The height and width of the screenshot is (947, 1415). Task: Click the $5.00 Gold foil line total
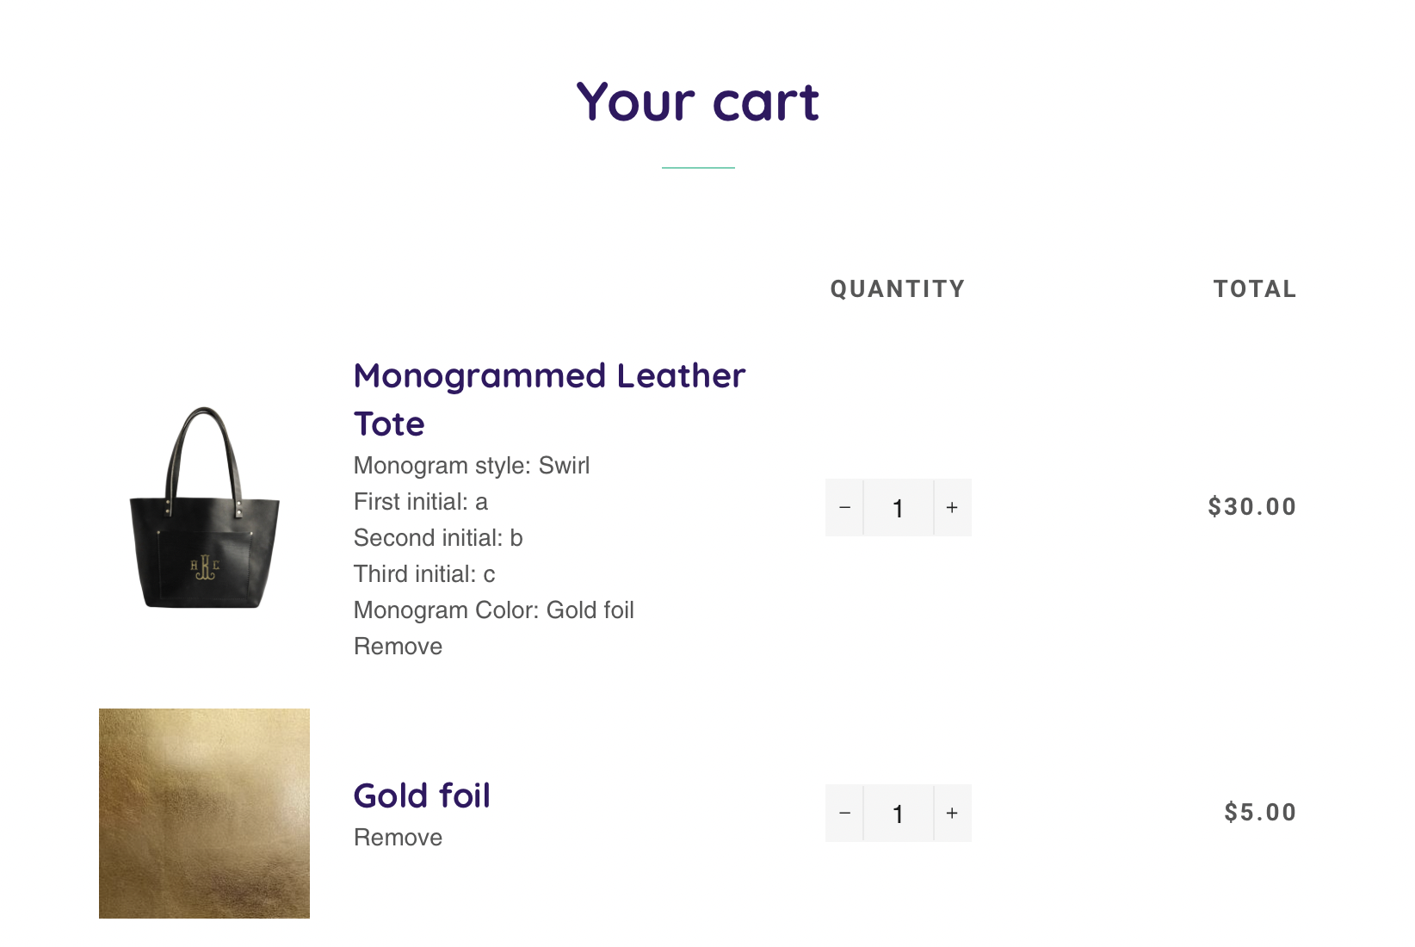(1260, 812)
